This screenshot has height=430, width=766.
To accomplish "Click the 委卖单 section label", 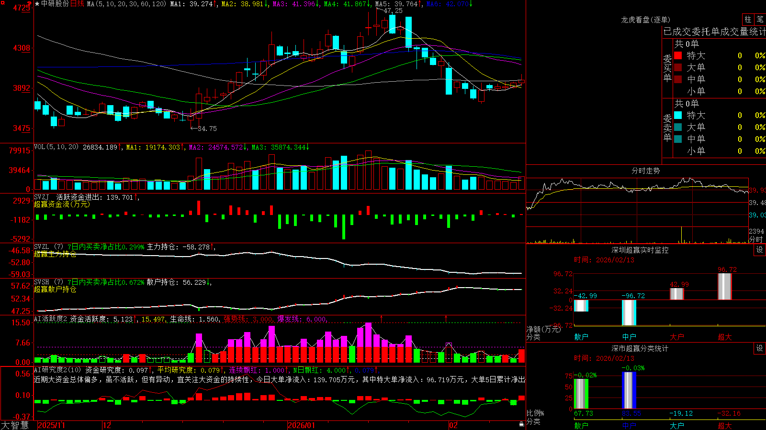I will click(x=667, y=128).
